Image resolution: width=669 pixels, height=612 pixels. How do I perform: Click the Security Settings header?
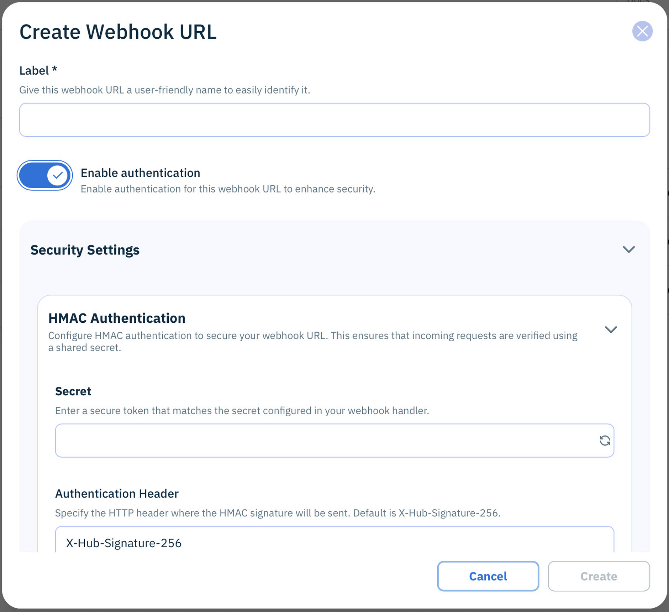pyautogui.click(x=85, y=250)
